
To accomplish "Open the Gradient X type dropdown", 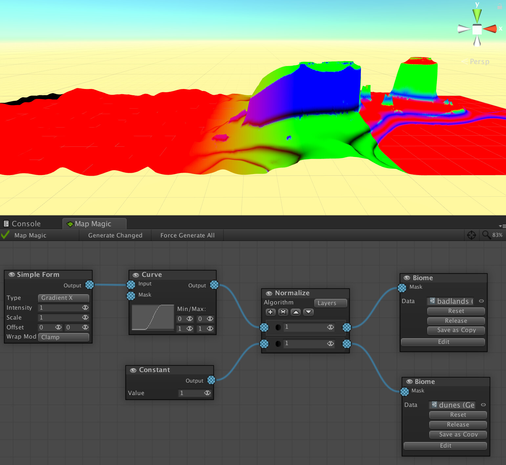I will pos(63,298).
